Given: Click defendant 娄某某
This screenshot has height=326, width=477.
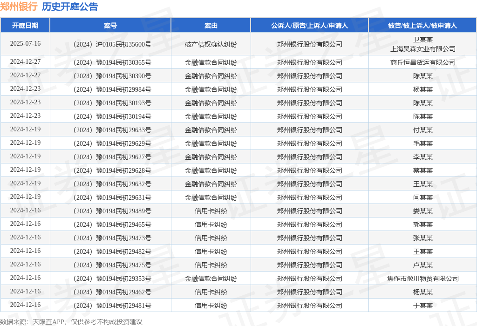Looking at the screenshot, I should (423, 211).
